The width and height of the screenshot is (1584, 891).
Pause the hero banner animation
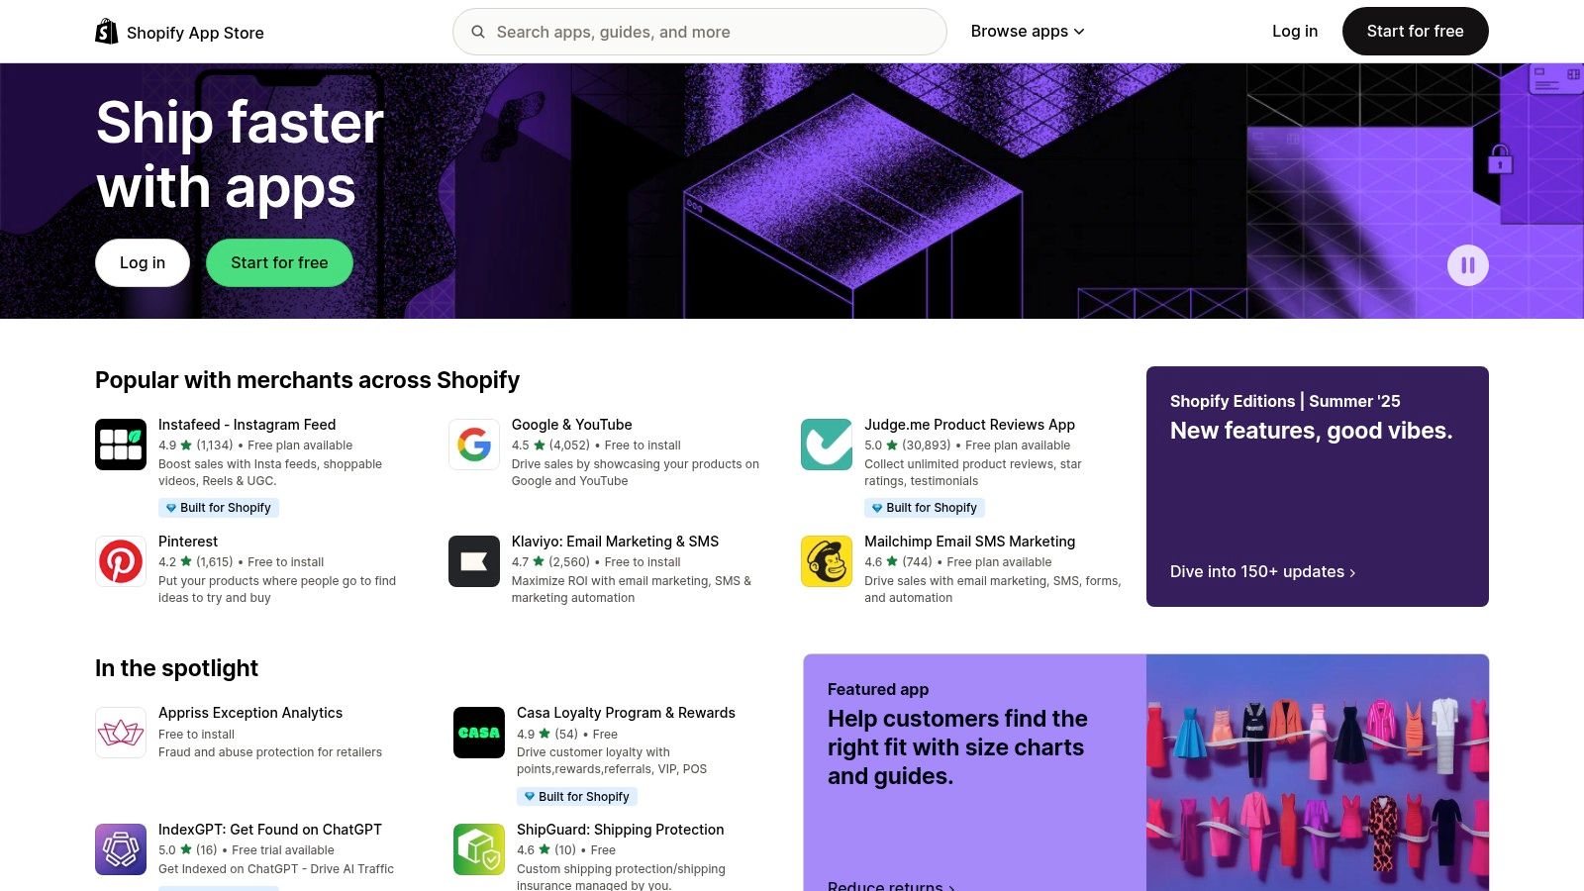point(1468,264)
